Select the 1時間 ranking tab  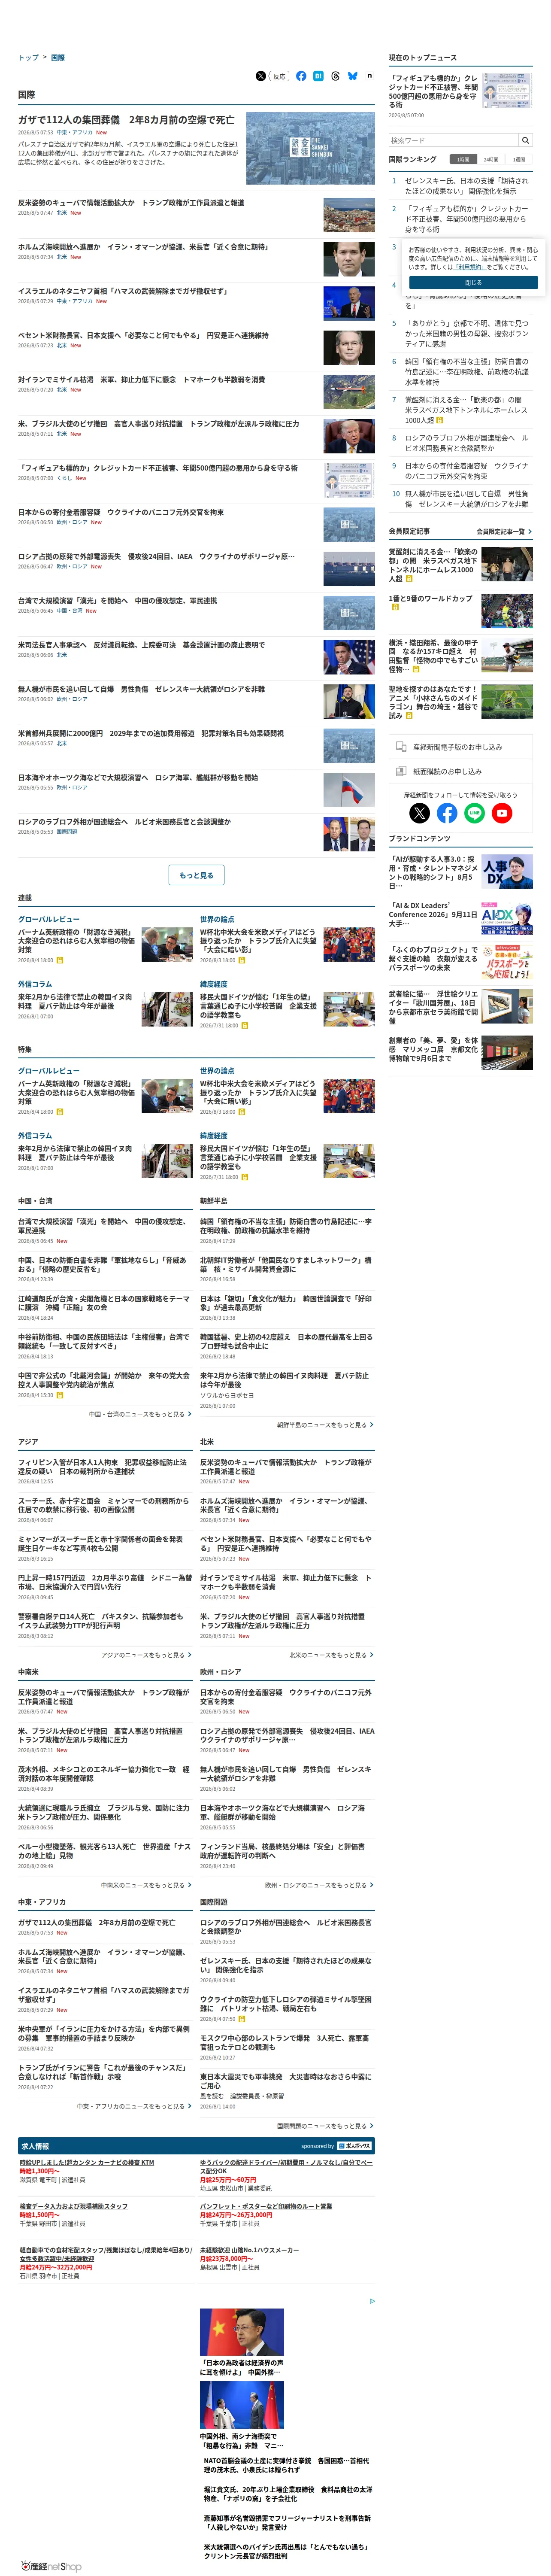click(x=463, y=159)
